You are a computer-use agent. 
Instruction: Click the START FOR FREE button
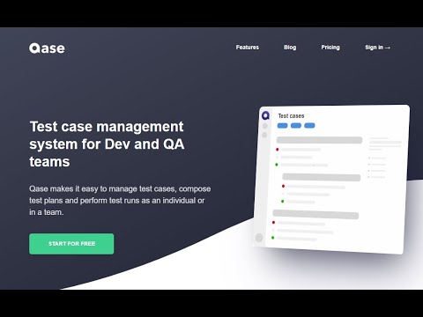point(71,244)
